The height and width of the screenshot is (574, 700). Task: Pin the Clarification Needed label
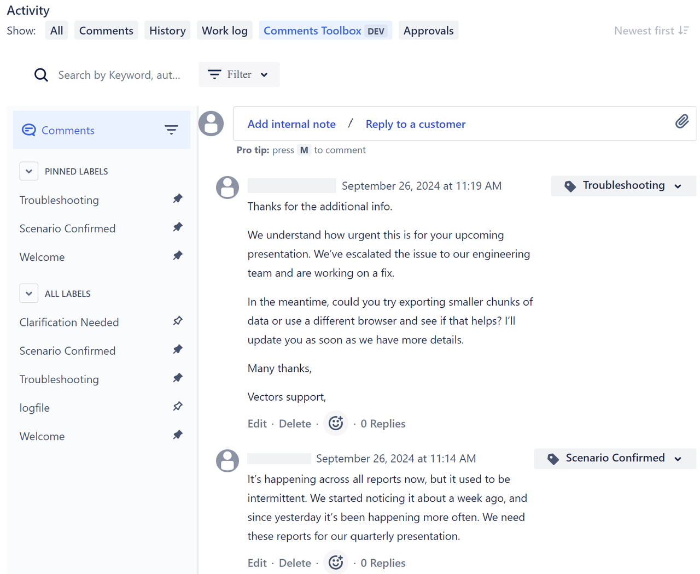177,321
